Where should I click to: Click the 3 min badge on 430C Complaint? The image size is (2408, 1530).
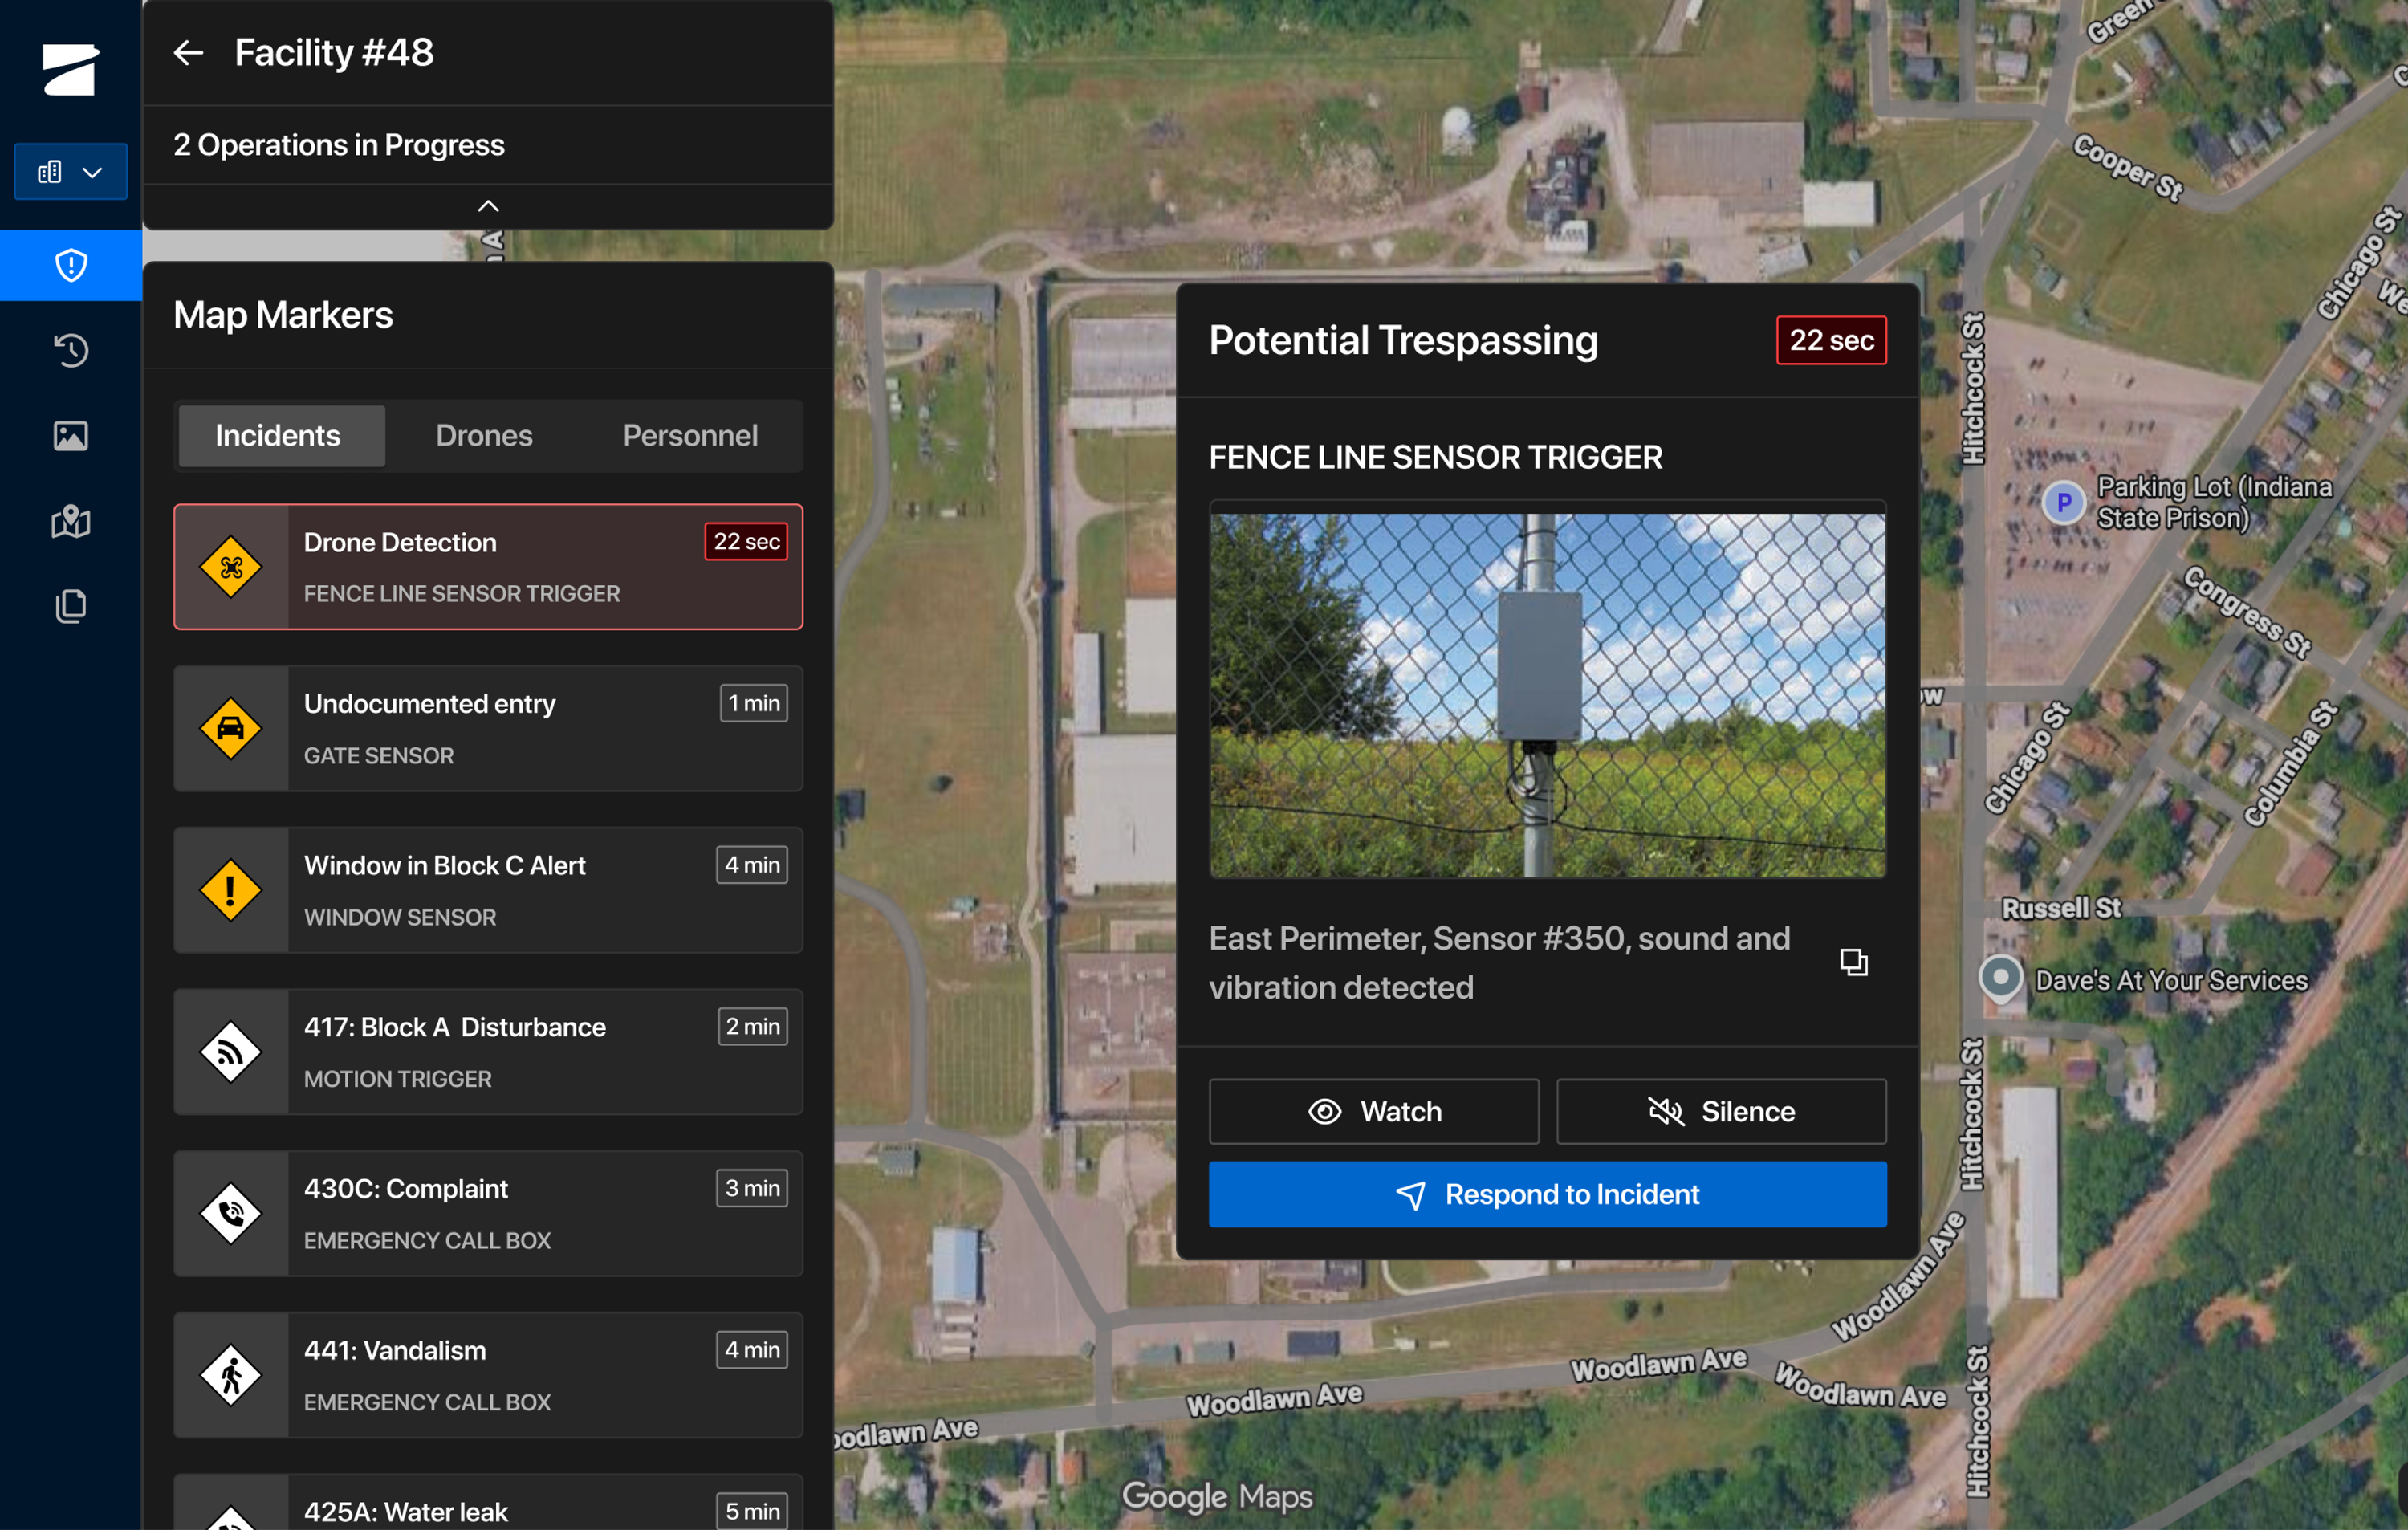[x=752, y=1188]
